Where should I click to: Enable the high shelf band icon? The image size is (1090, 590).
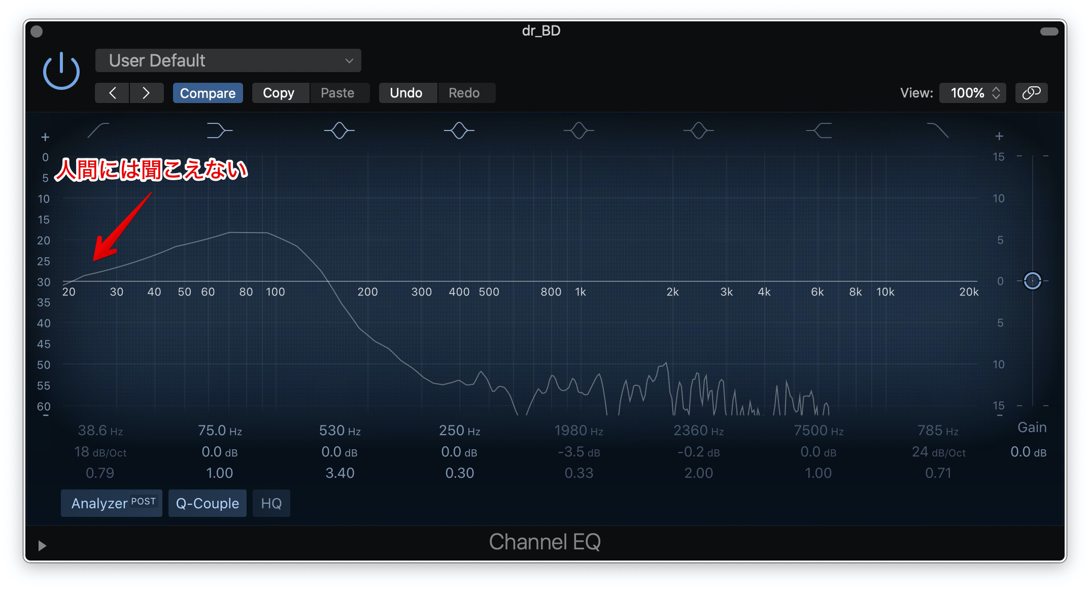819,130
